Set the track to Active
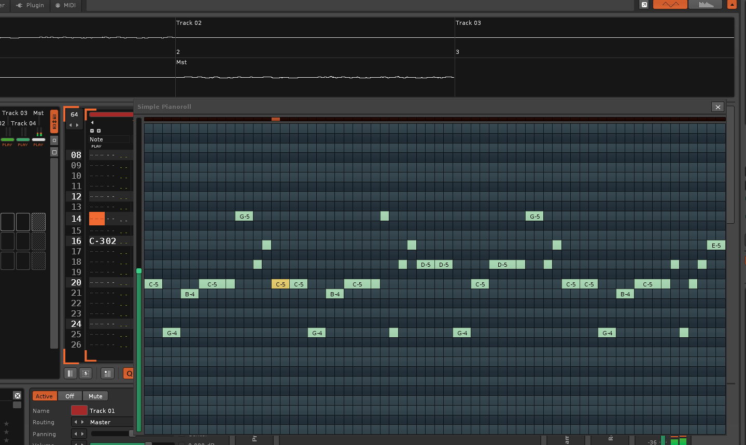This screenshot has height=445, width=746. coord(44,396)
